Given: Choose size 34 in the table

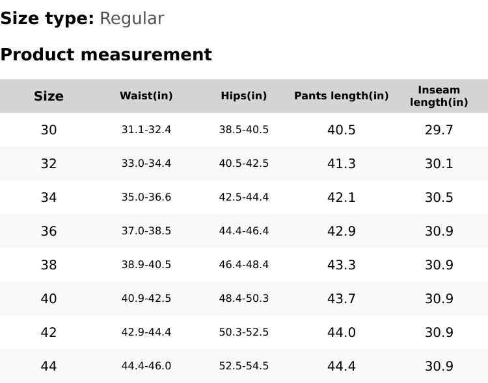Looking at the screenshot, I should (49, 197).
